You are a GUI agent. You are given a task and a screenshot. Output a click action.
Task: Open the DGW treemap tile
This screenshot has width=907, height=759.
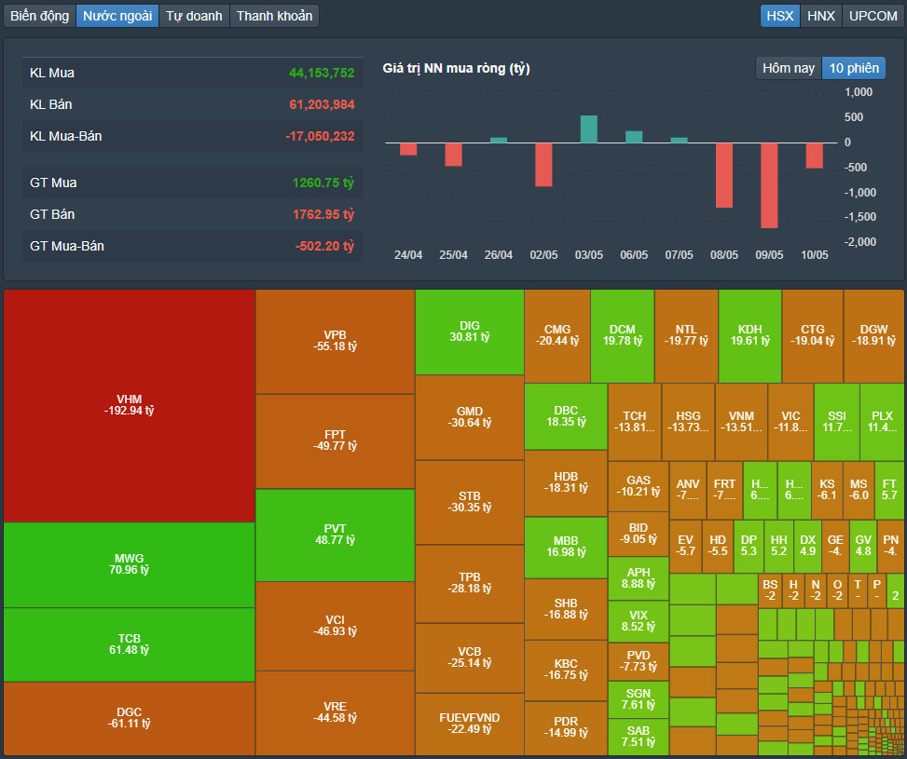tap(873, 336)
